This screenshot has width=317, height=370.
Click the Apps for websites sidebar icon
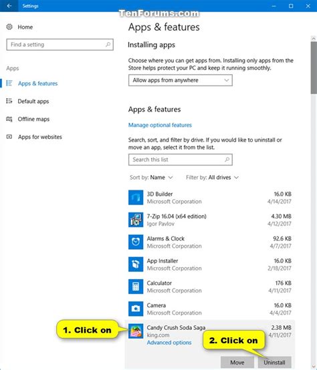pos(9,137)
